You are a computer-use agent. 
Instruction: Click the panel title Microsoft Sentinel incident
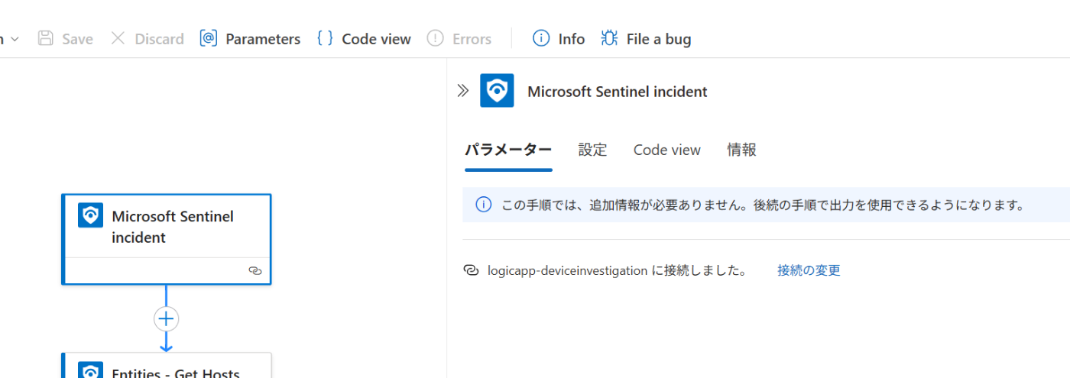pyautogui.click(x=618, y=92)
